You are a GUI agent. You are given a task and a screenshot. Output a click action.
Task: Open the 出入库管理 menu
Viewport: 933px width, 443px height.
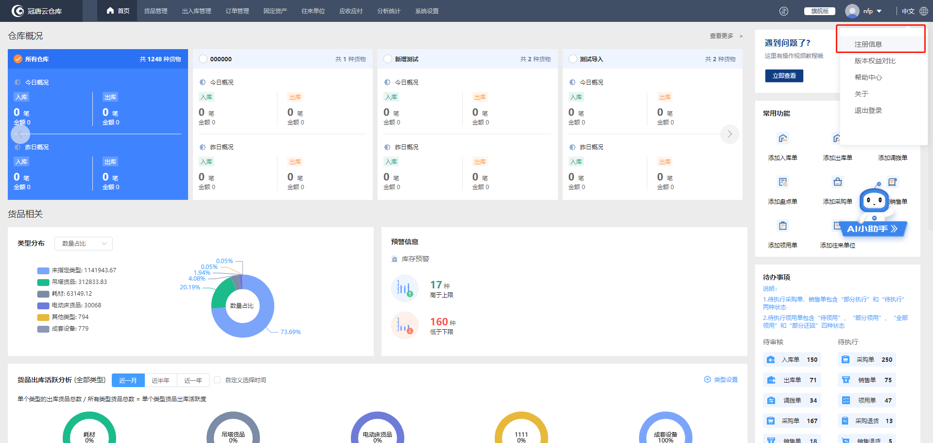coord(196,11)
